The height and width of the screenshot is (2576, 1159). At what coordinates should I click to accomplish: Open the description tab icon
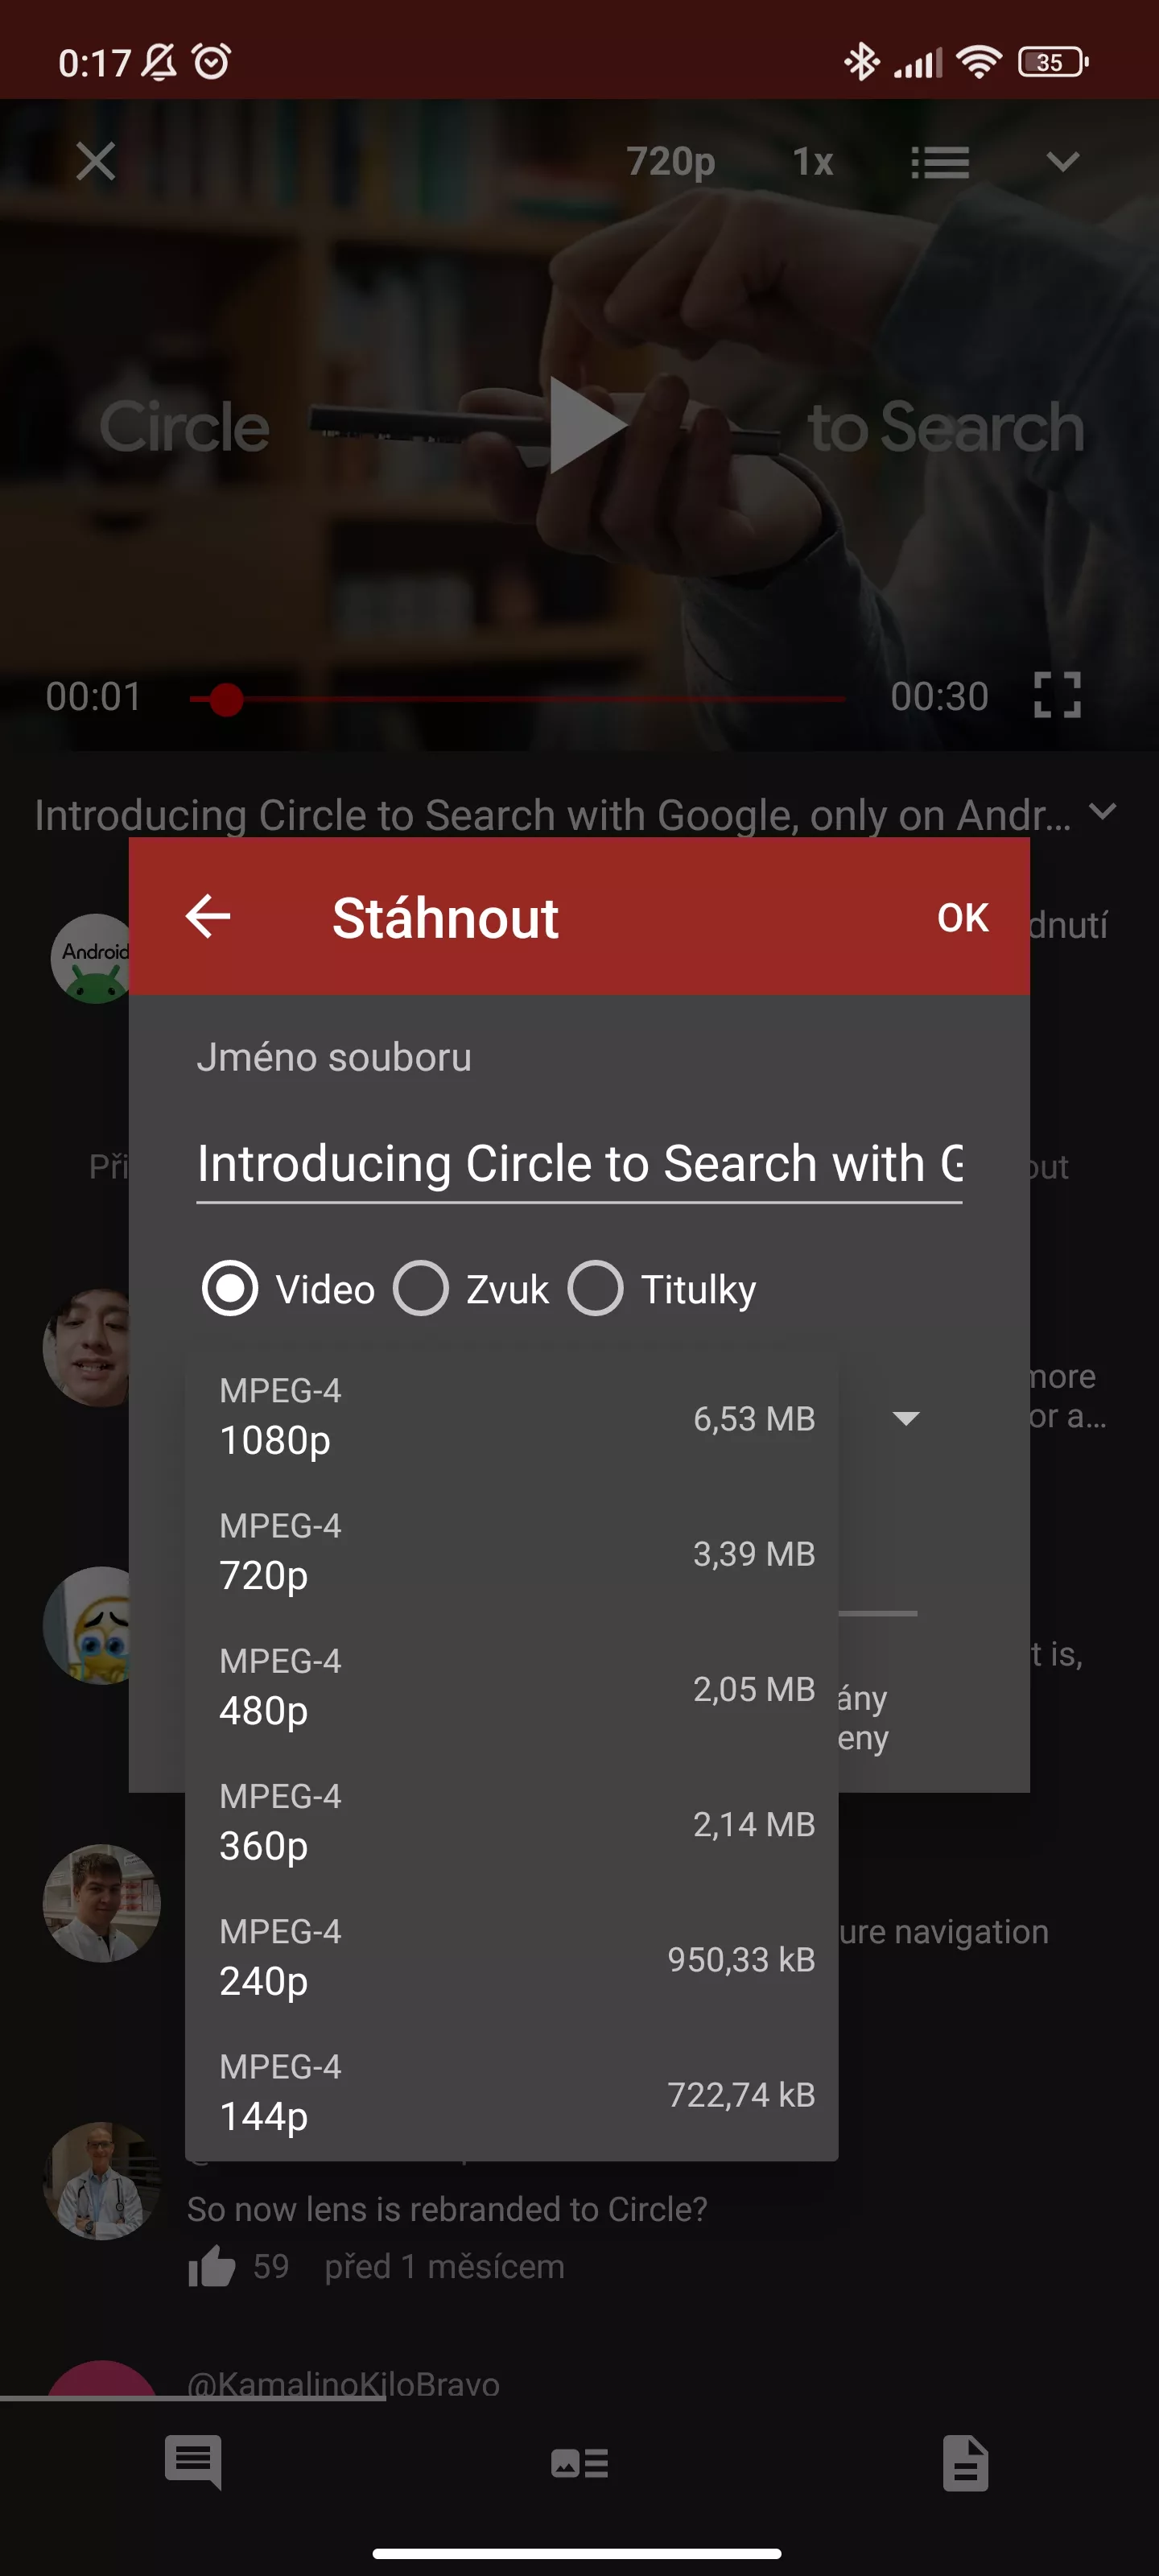coord(965,2462)
